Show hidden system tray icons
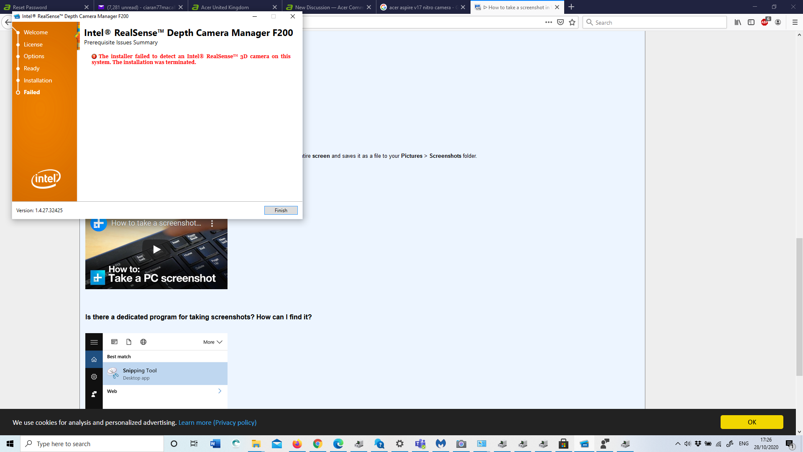Viewport: 803px width, 452px height. pos(678,444)
